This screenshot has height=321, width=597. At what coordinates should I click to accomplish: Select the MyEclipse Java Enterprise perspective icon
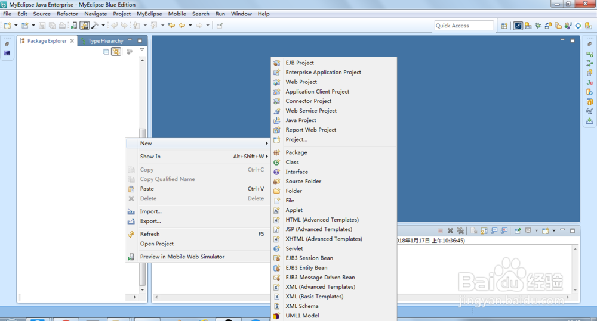518,26
